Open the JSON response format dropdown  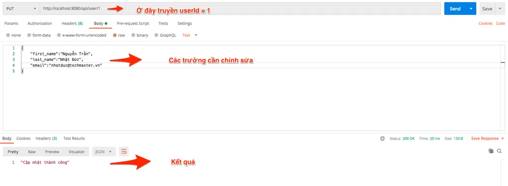pyautogui.click(x=104, y=151)
